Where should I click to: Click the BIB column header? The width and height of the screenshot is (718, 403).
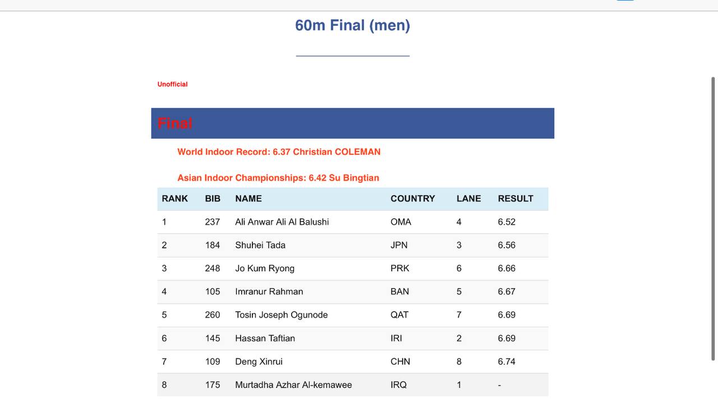pos(213,198)
